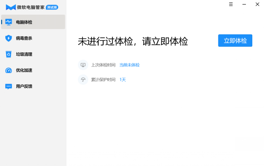Open the 优化加速 section
Screen dimensions: 264x166
(33, 70)
